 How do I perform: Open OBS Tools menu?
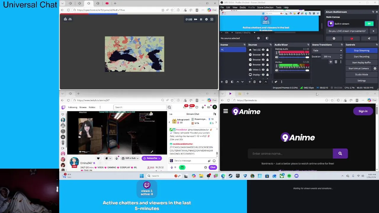click(279, 7)
